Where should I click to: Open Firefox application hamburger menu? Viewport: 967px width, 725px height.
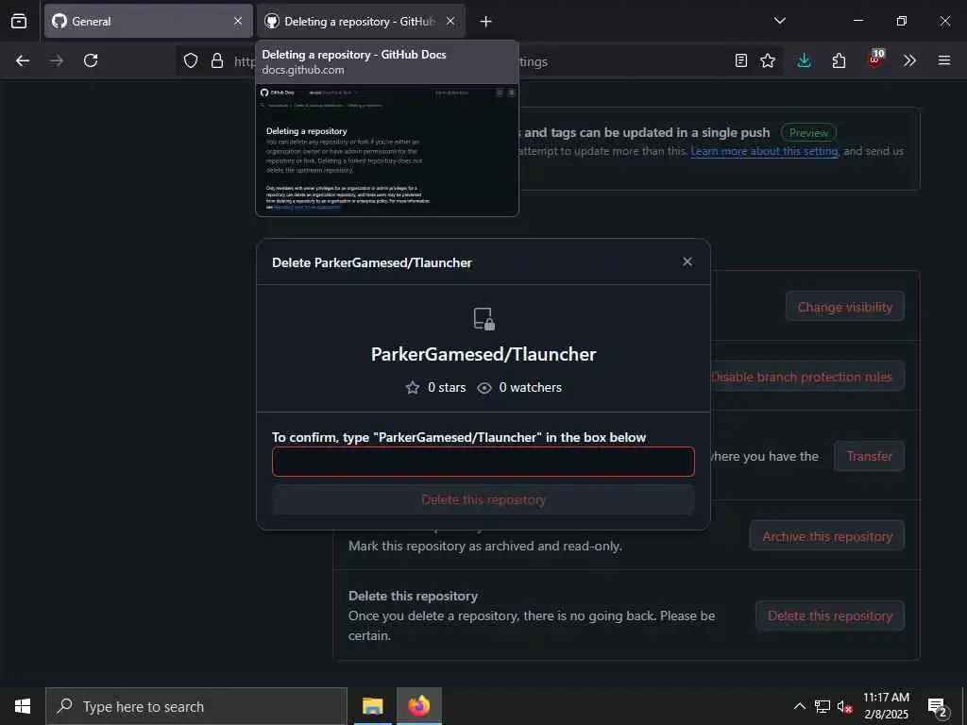tap(944, 60)
